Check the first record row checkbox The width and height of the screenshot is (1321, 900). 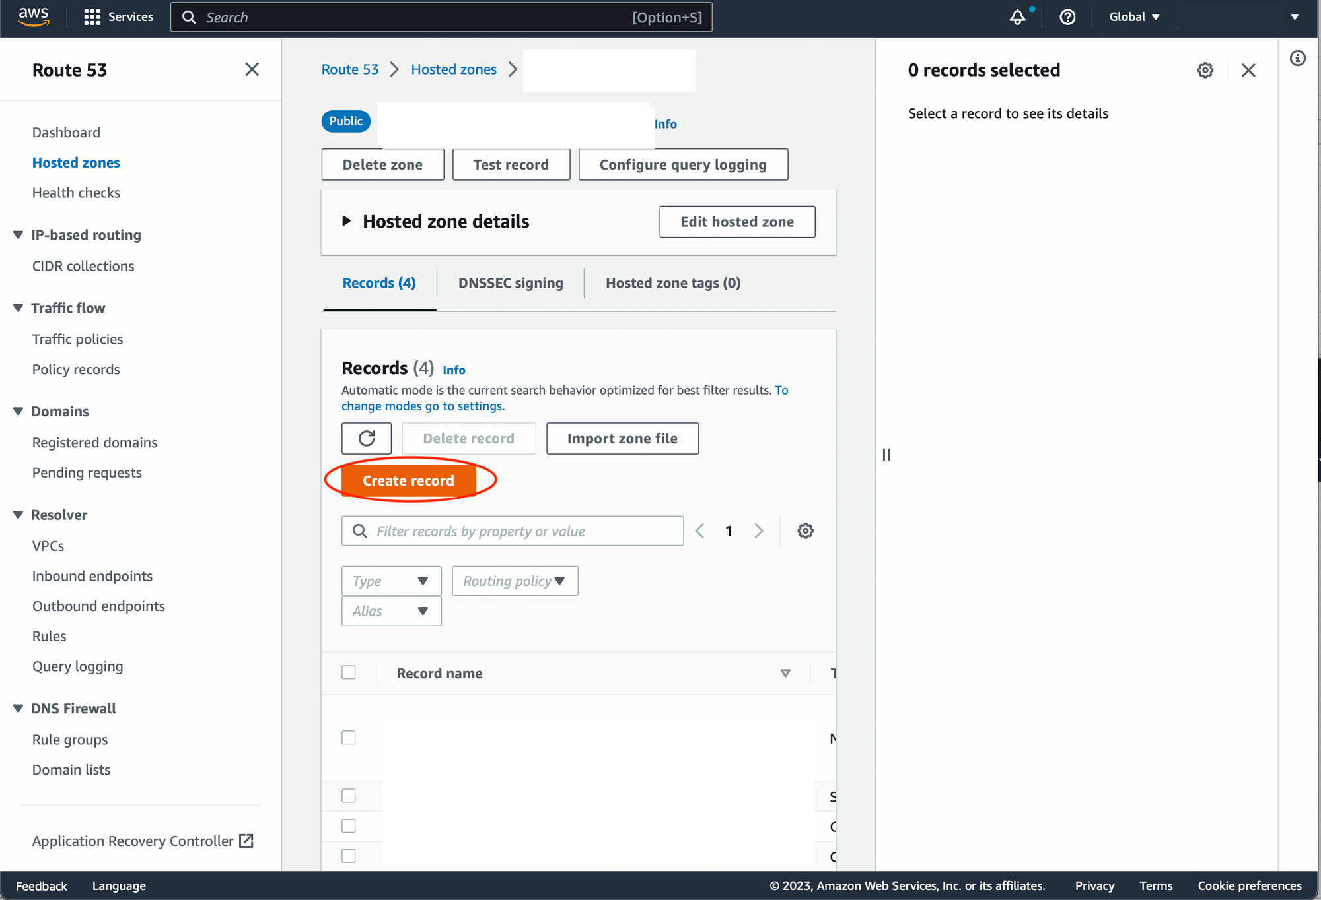pos(349,738)
